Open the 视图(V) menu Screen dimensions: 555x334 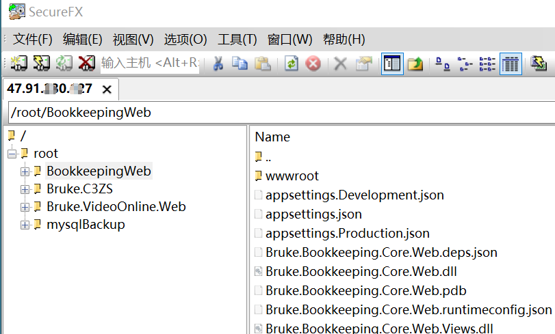point(133,39)
